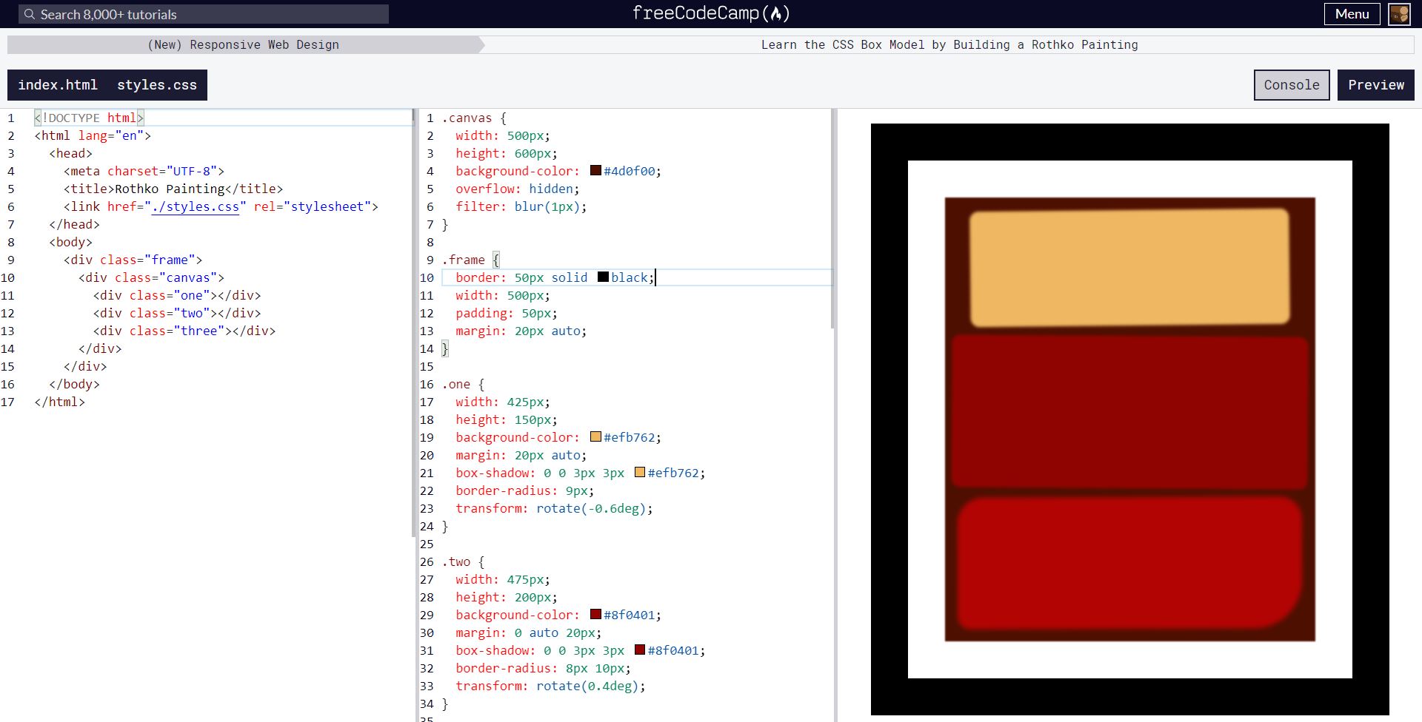Open (New) Responsive Web Design breadcrumb
This screenshot has height=722, width=1422.
pos(243,44)
